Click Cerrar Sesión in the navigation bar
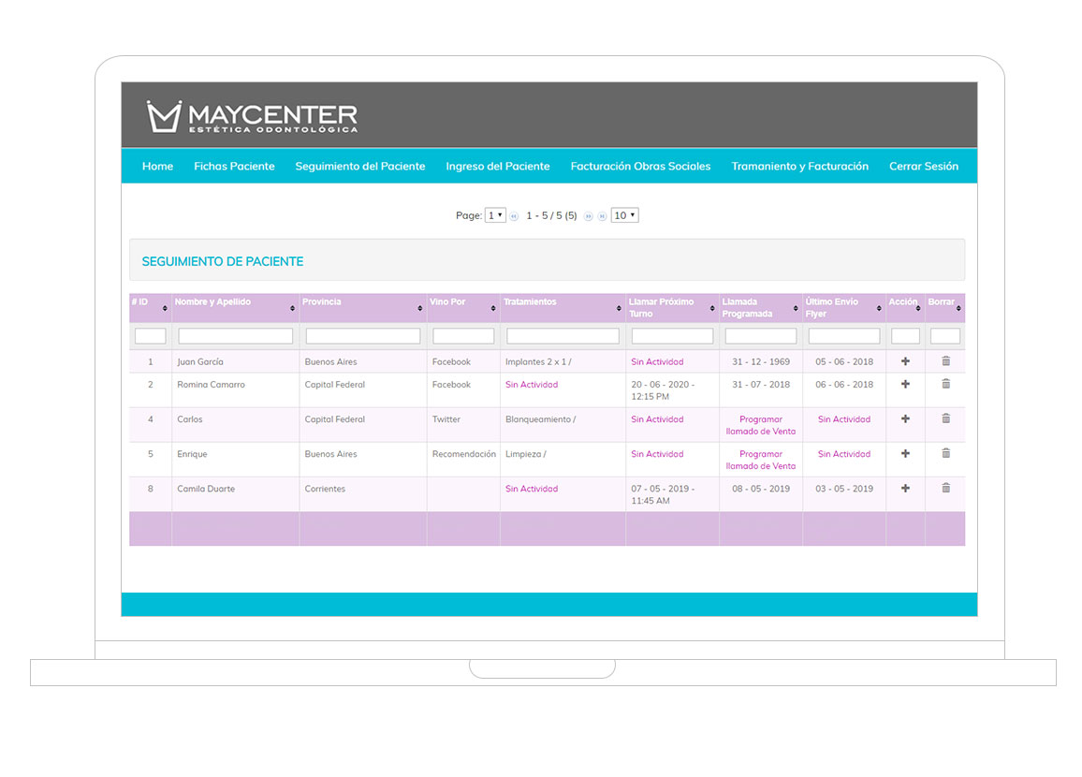This screenshot has height=777, width=1082. pos(923,167)
